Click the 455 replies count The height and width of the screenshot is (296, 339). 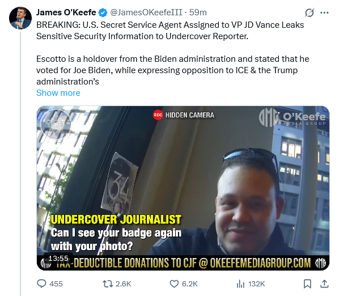pos(56,284)
